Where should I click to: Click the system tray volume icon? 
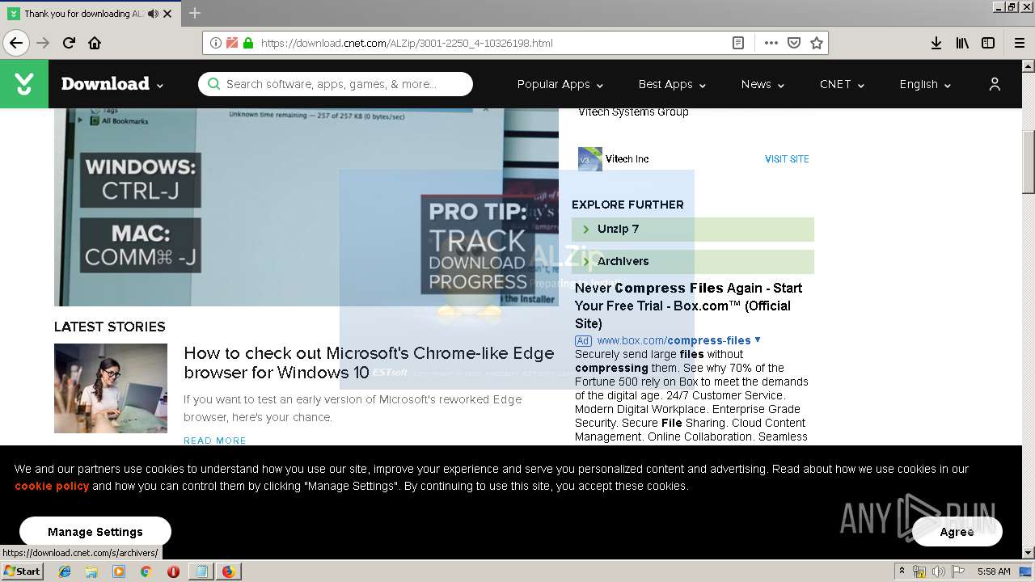pos(938,571)
